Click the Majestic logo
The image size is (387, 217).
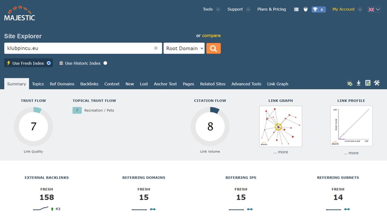(x=19, y=13)
